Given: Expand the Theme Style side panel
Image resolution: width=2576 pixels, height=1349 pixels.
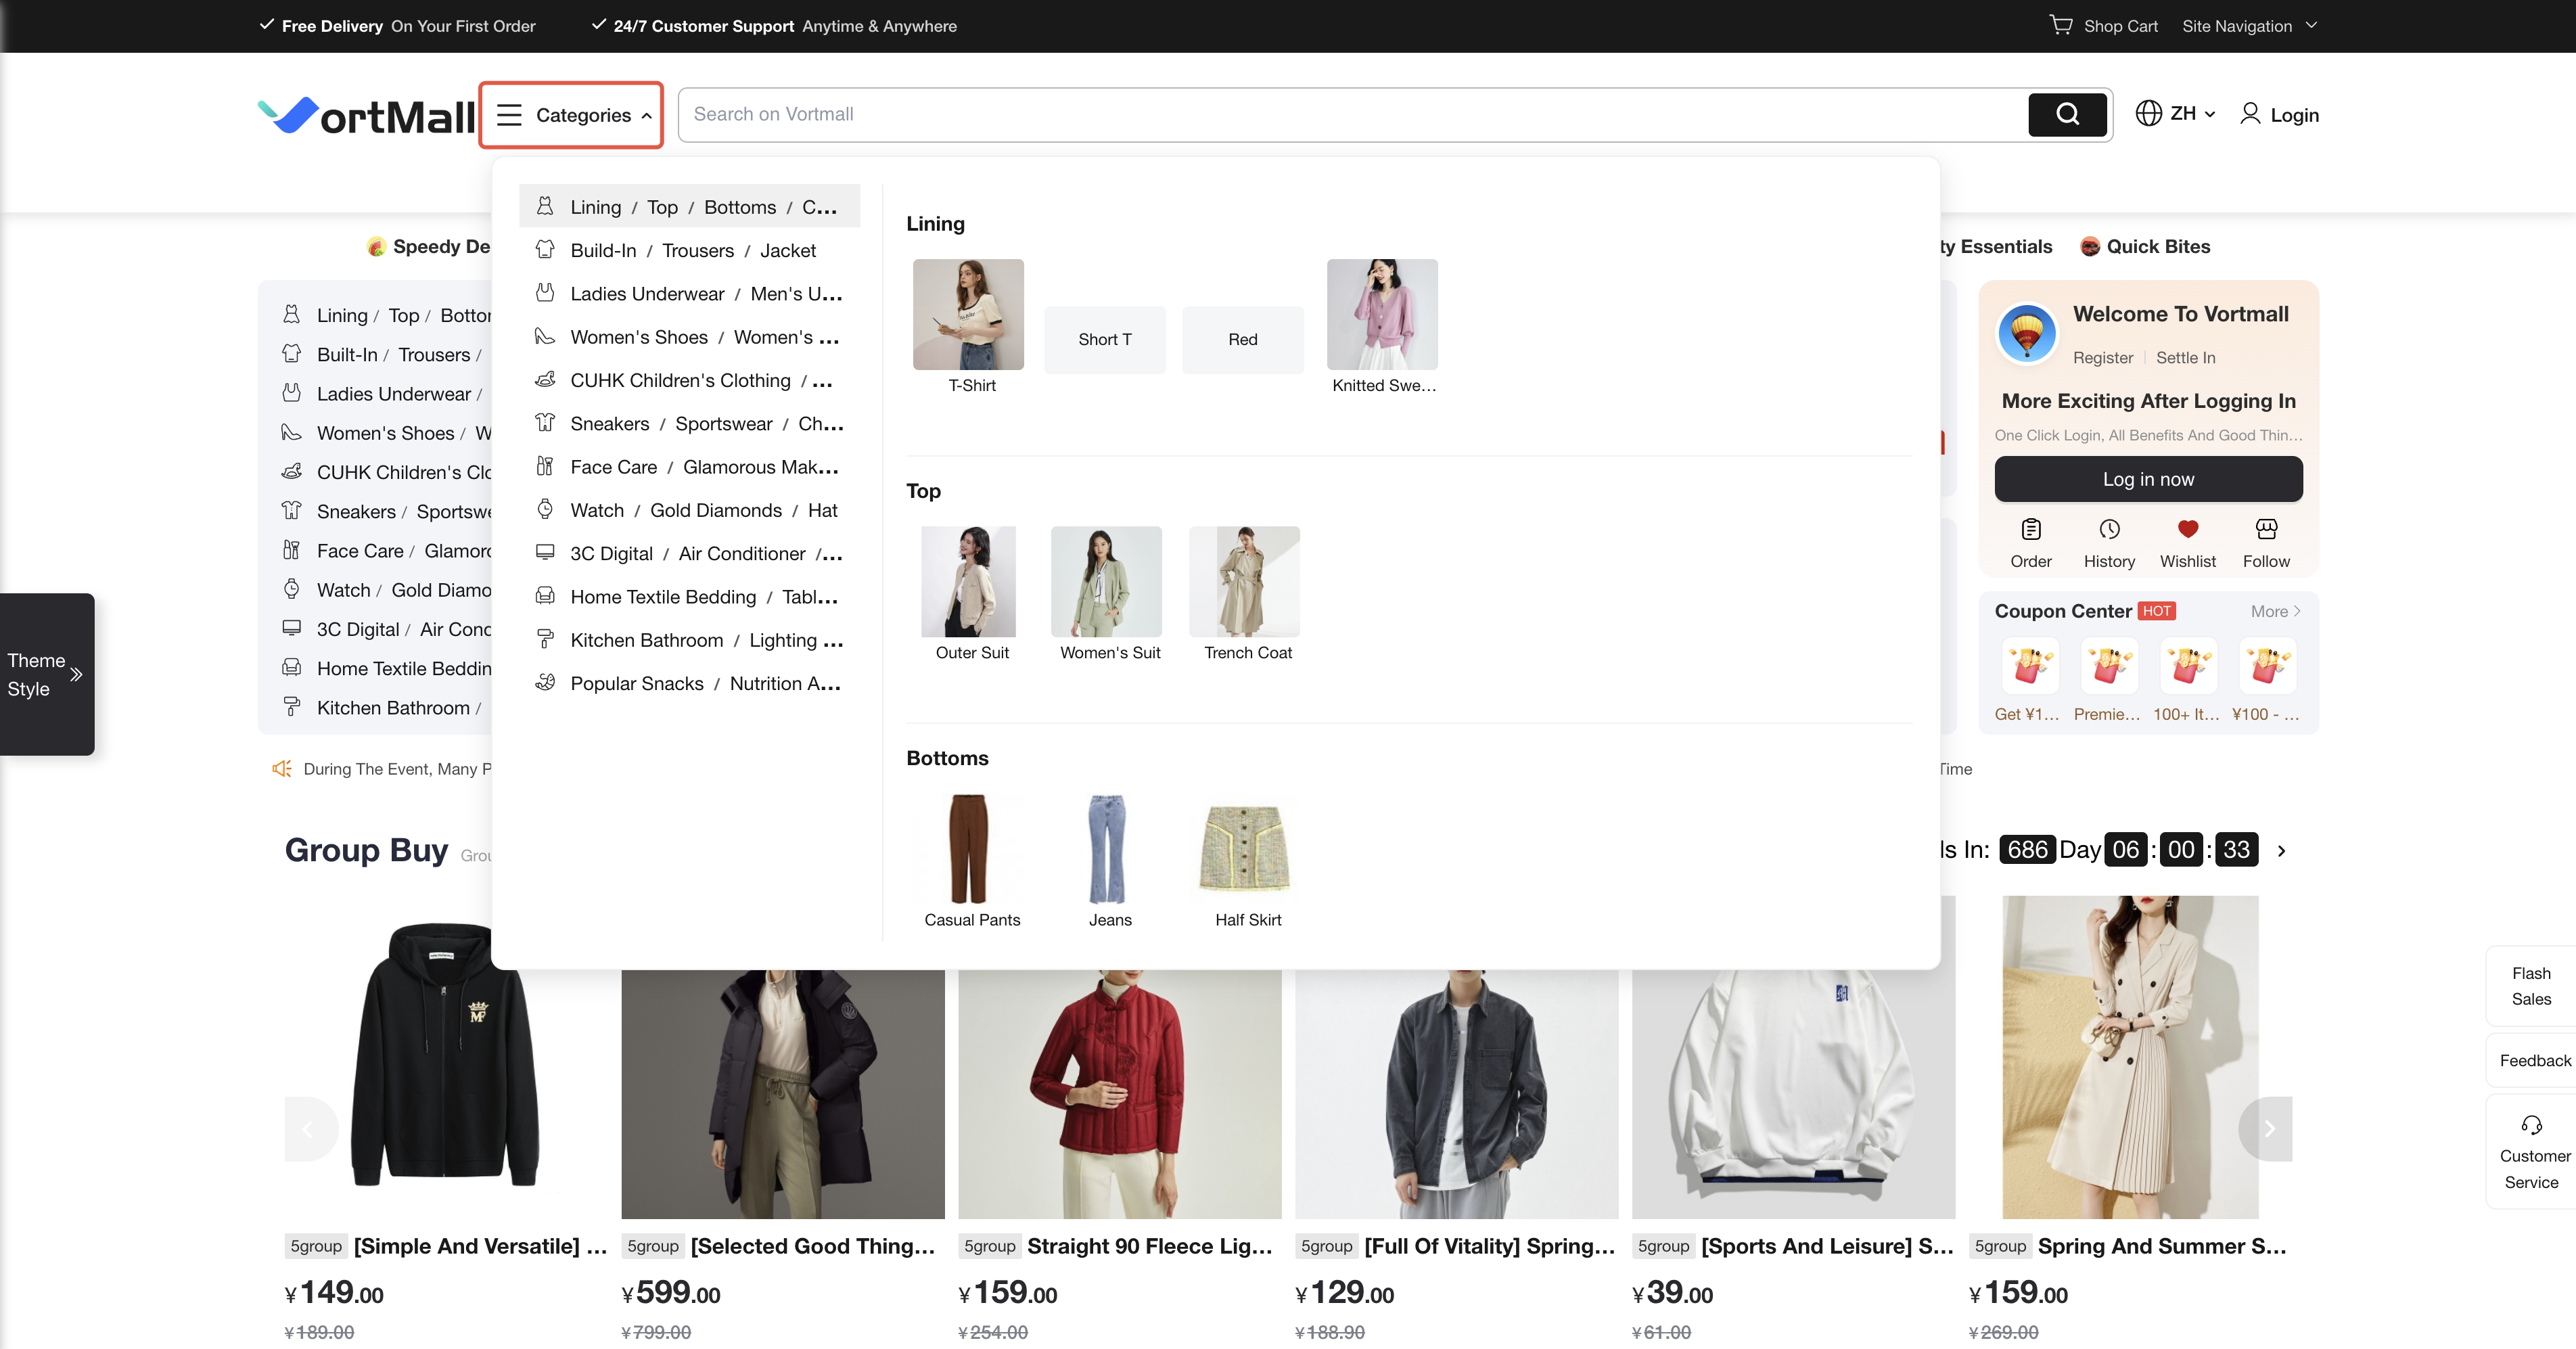Looking at the screenshot, I should point(46,674).
